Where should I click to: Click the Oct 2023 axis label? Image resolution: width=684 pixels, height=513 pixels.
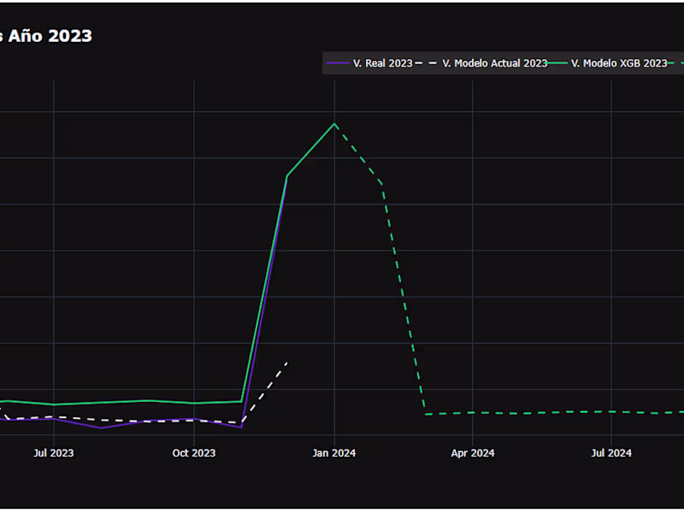click(194, 453)
